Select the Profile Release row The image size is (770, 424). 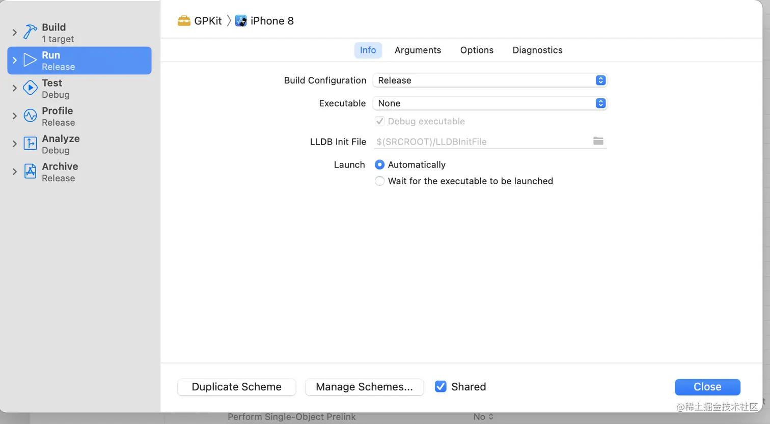tap(79, 116)
